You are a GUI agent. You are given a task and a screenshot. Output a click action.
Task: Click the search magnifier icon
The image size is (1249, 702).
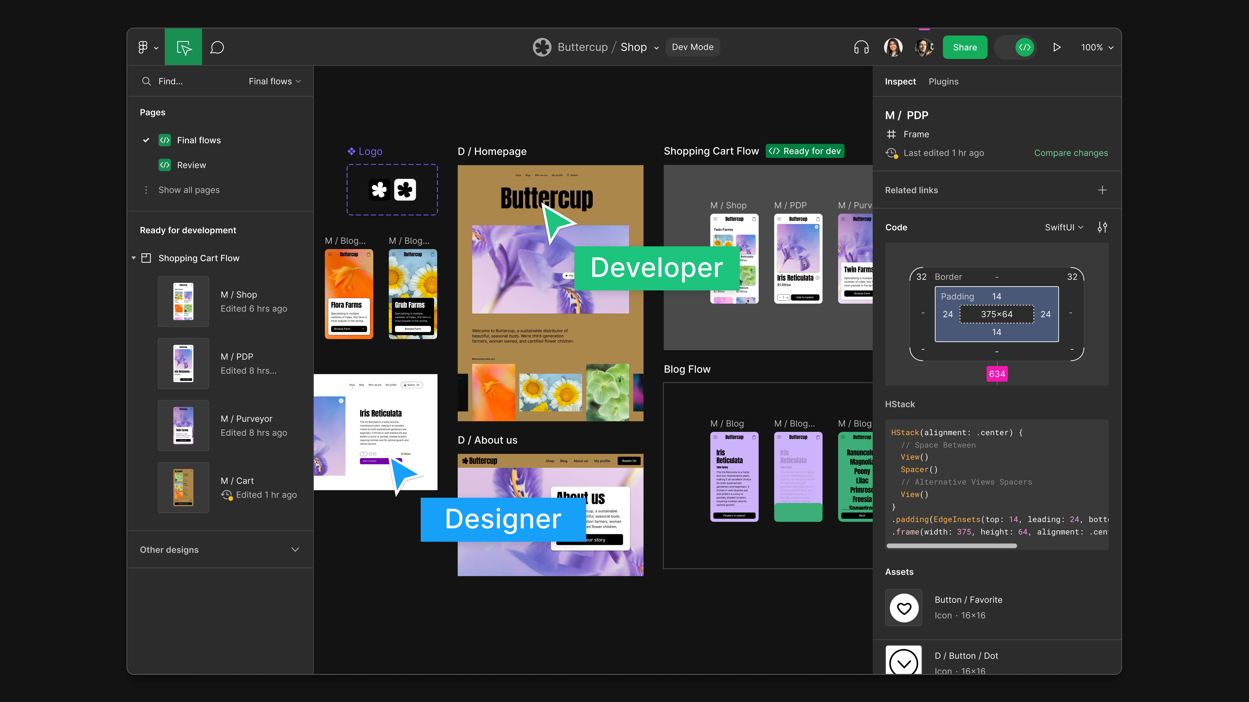tap(146, 81)
